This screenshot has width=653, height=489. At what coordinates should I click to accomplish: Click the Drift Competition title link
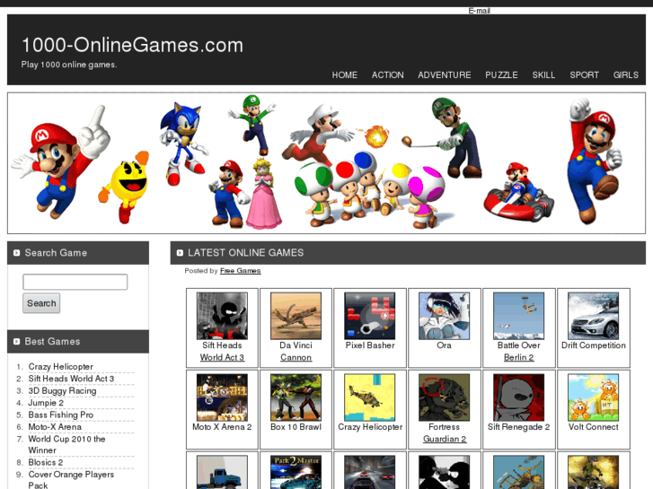pos(593,345)
